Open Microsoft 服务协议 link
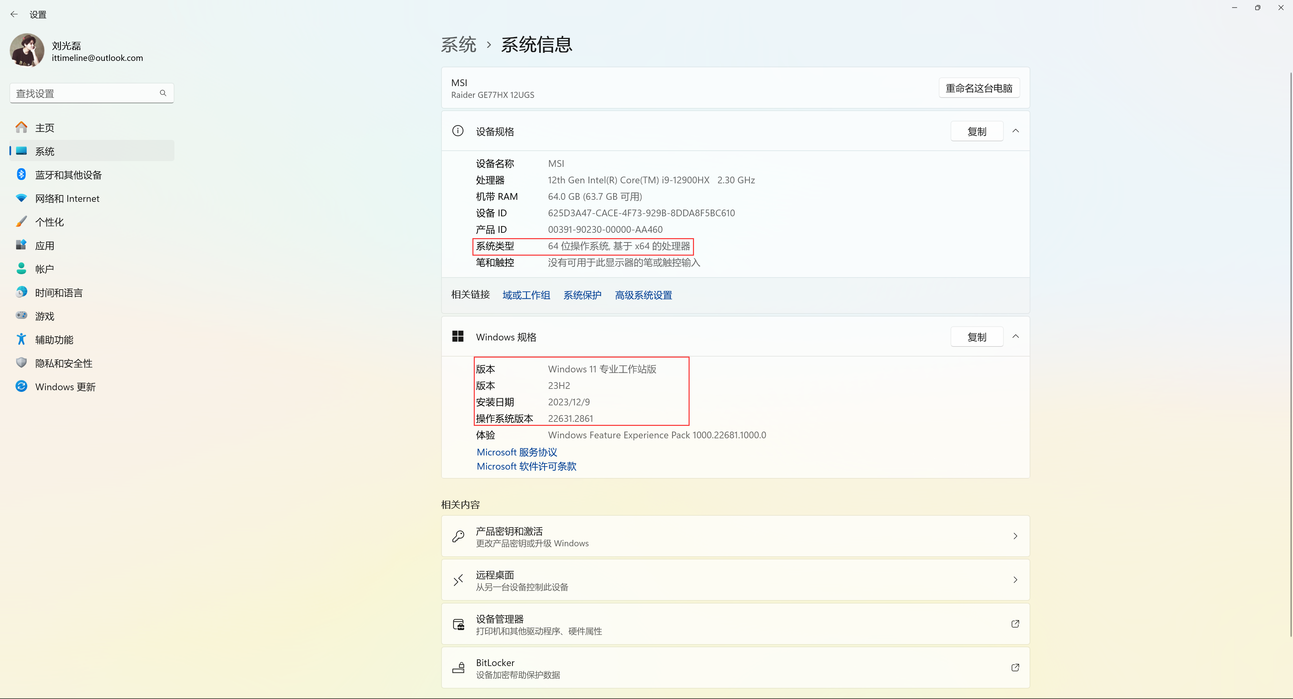This screenshot has height=699, width=1293. (x=517, y=452)
